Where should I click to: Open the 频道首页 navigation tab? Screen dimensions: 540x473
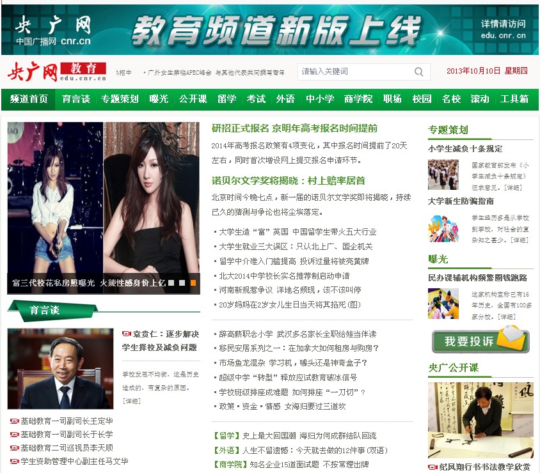tap(29, 99)
